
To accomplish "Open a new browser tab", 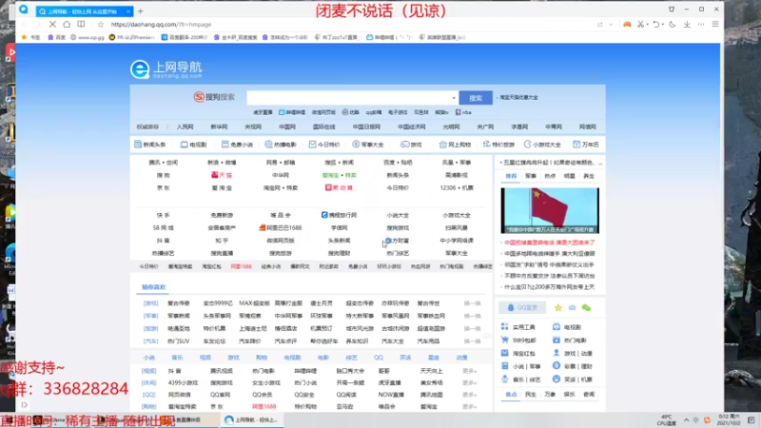I will 140,11.
